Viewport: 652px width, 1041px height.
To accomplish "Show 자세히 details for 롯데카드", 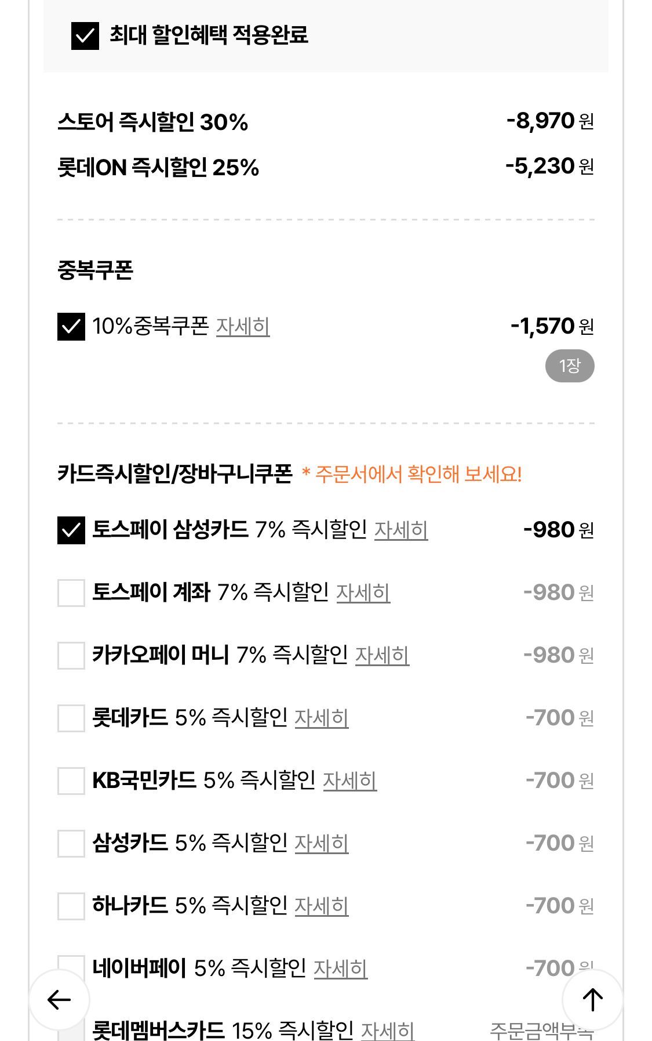I will [x=322, y=718].
